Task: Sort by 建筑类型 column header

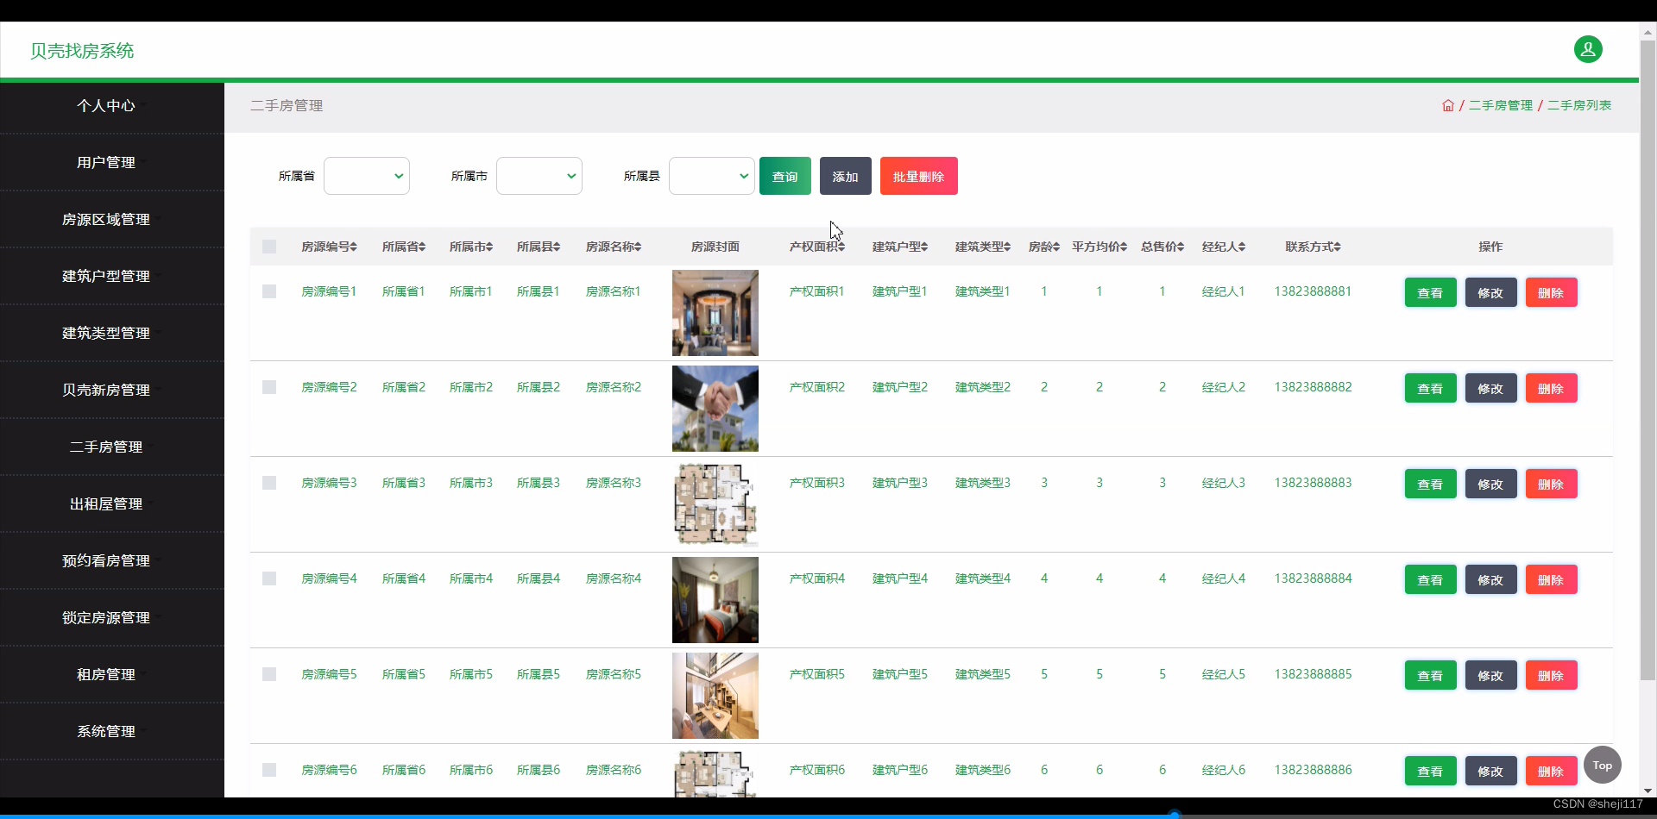Action: pos(983,247)
